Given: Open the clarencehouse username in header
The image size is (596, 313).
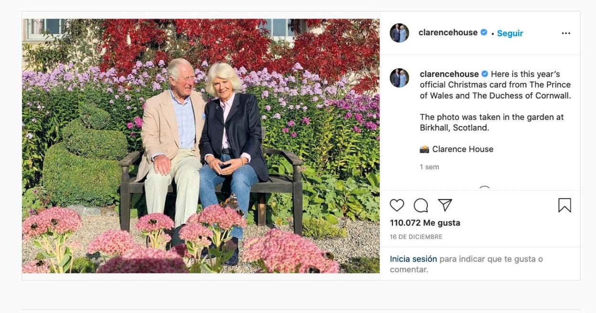Looking at the screenshot, I should click(x=448, y=32).
